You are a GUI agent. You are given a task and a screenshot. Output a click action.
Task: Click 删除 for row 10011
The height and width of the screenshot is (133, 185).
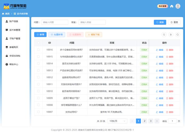coord(170,84)
